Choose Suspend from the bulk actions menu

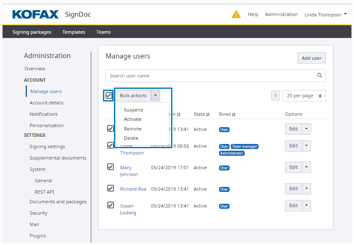[x=133, y=110]
